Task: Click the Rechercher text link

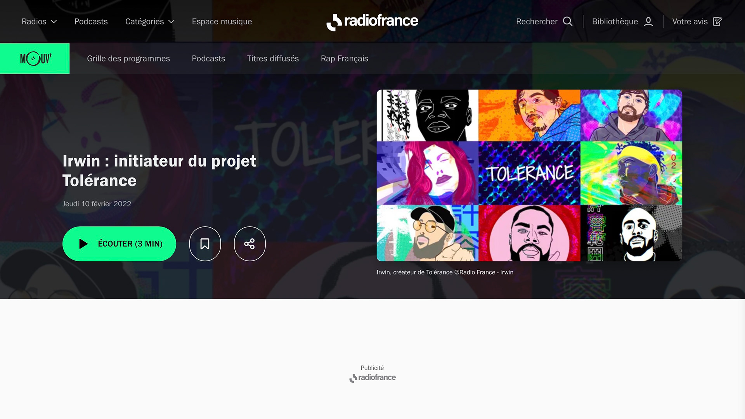Action: point(537,22)
